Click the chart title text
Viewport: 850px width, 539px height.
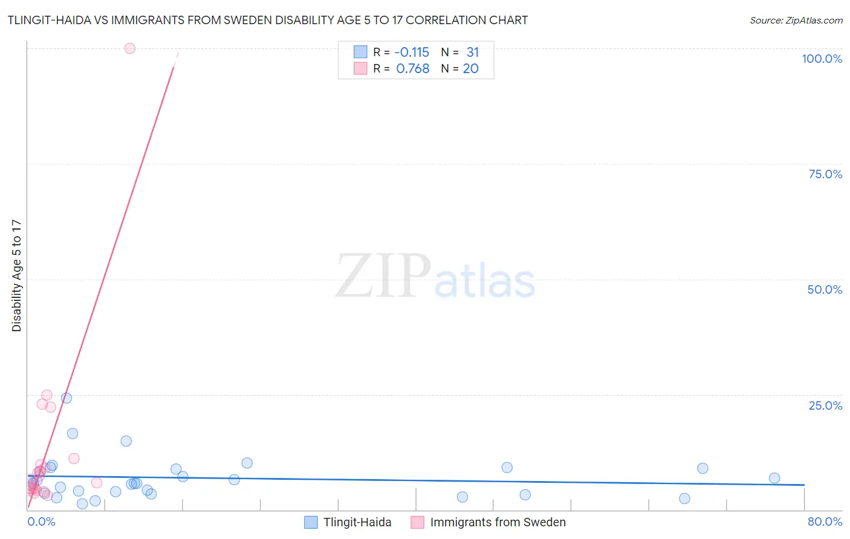pyautogui.click(x=268, y=20)
